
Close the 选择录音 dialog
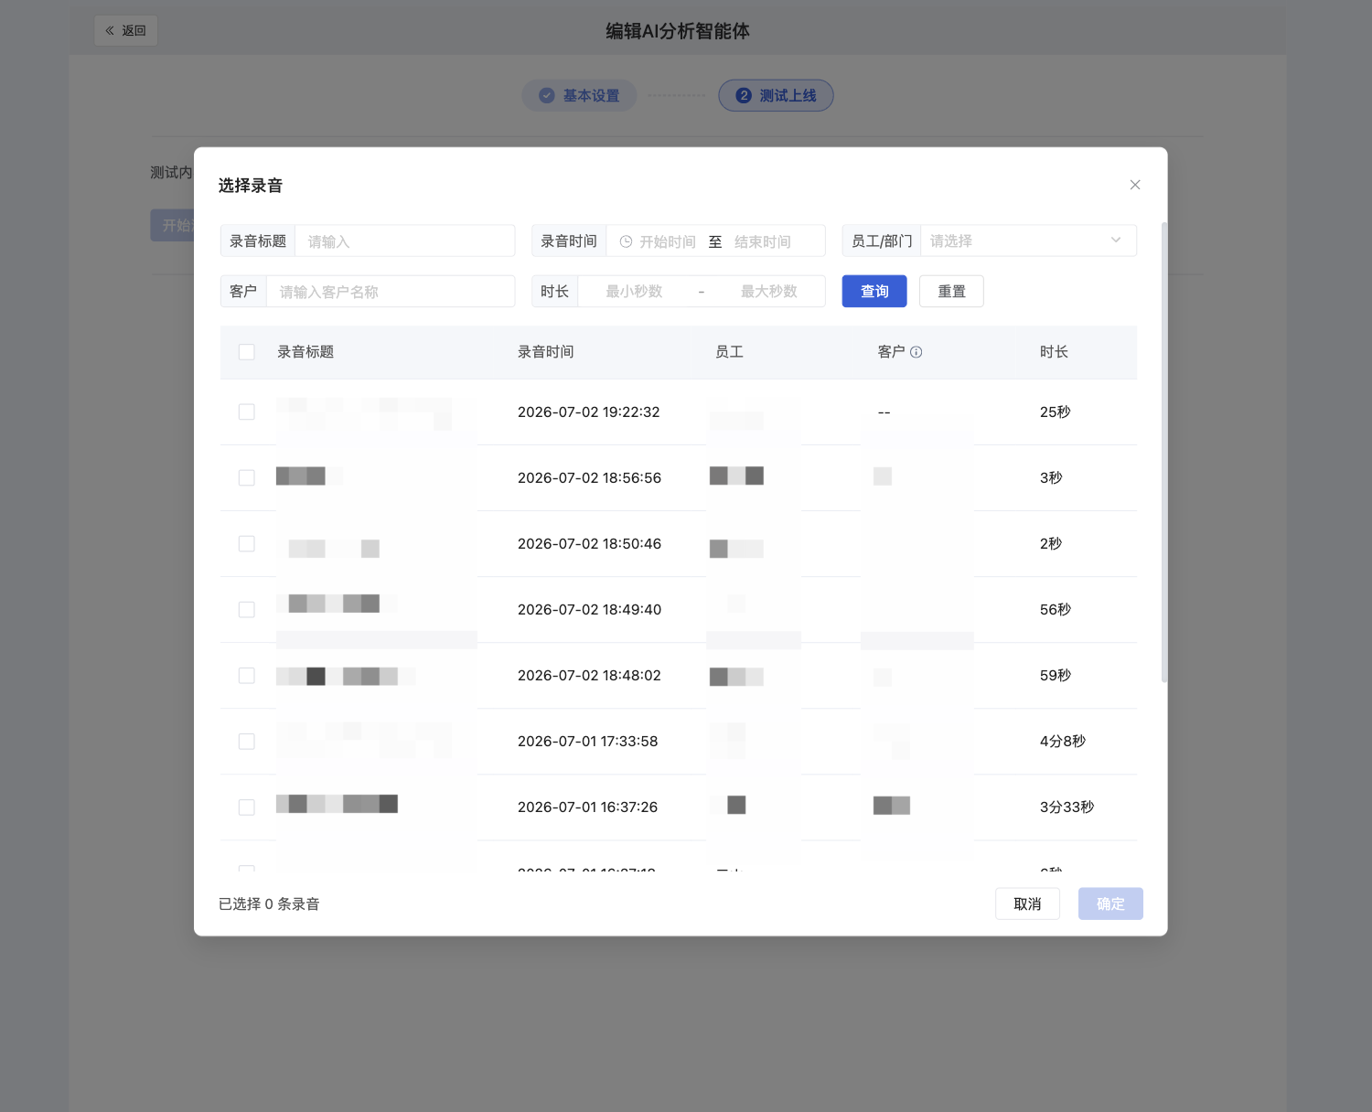pyautogui.click(x=1135, y=185)
